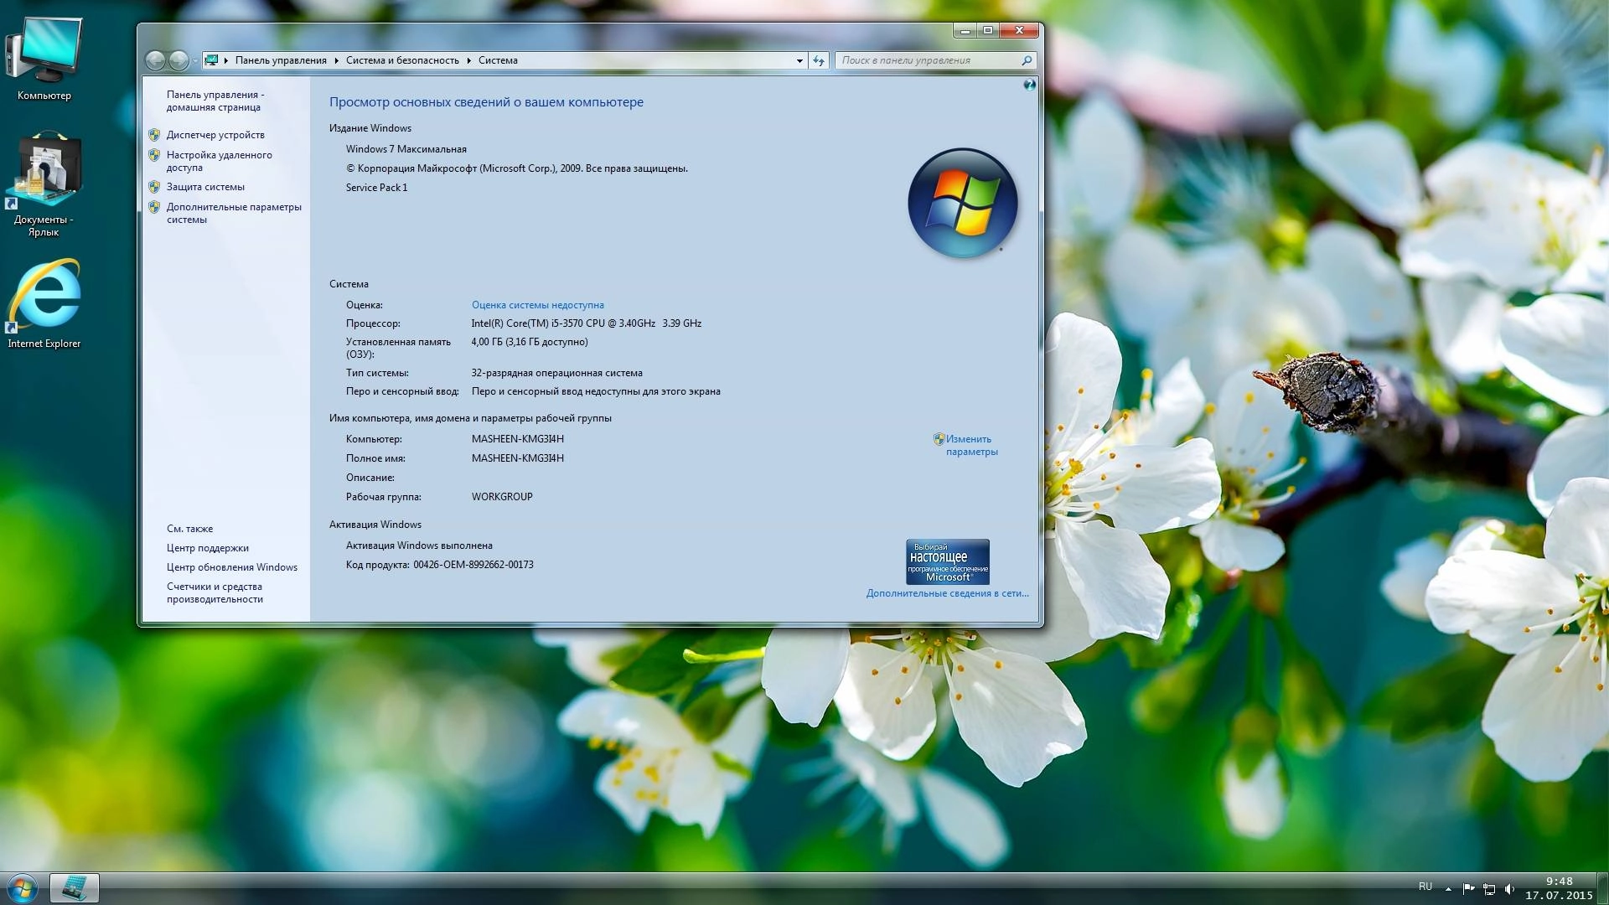Open Центр обновления Windows
1609x905 pixels.
pos(231,567)
